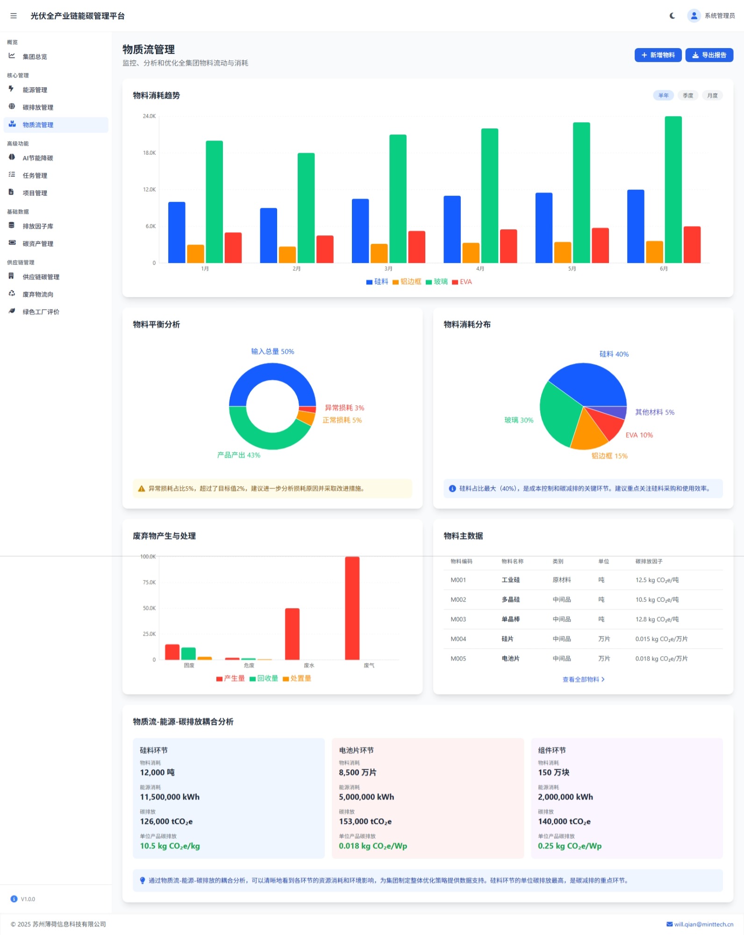
Task: Select the 半年 time range option
Action: tap(663, 96)
